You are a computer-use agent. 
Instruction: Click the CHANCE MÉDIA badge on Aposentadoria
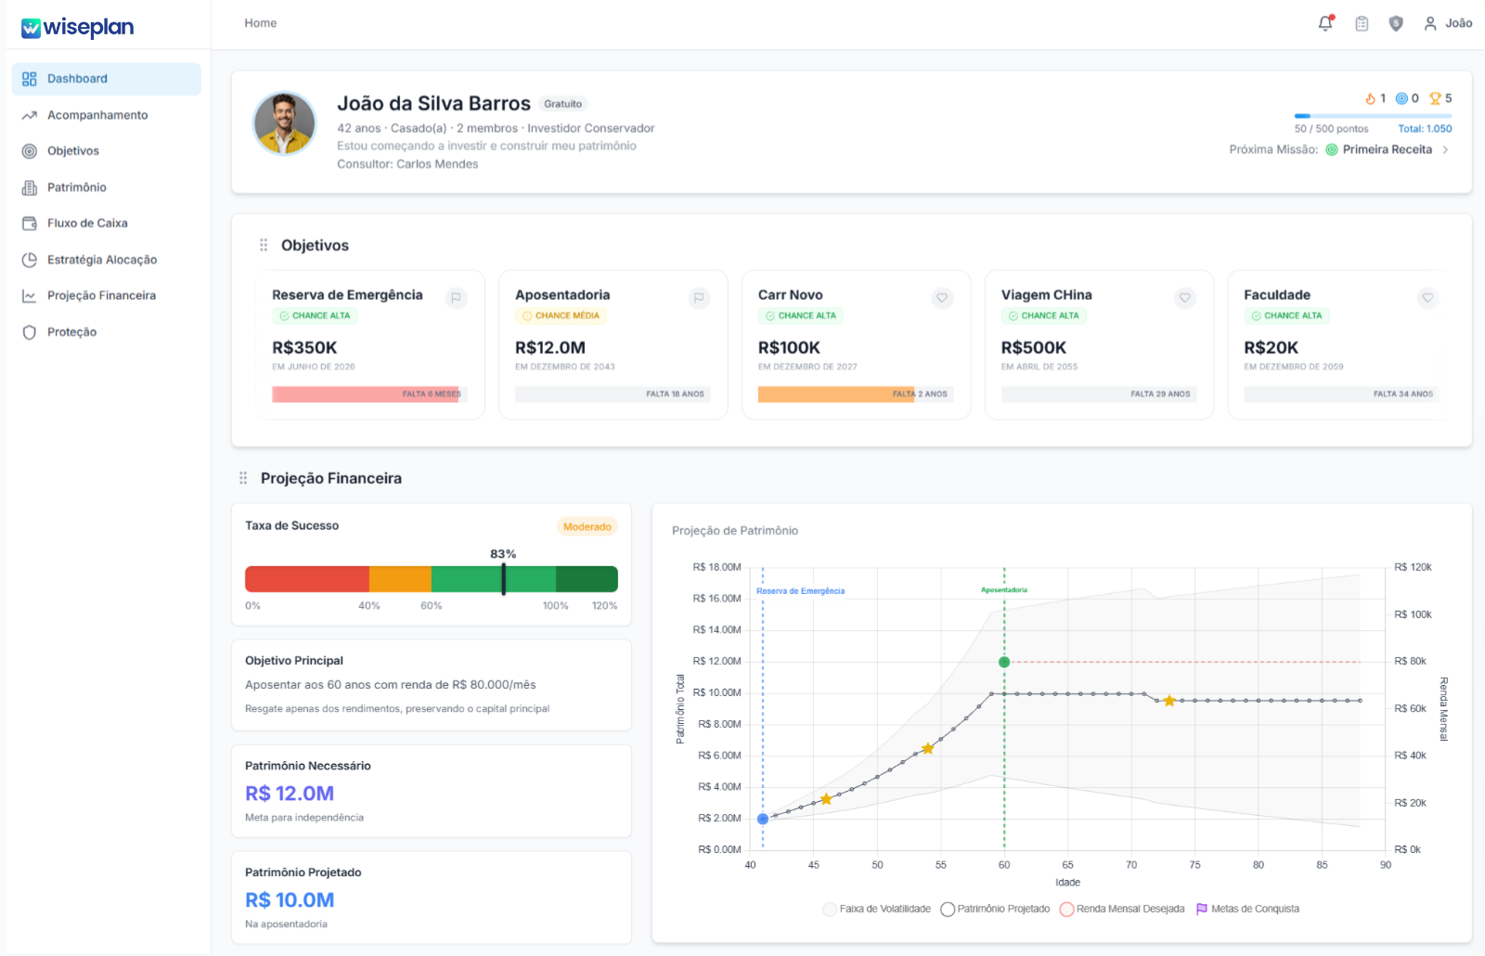click(562, 316)
